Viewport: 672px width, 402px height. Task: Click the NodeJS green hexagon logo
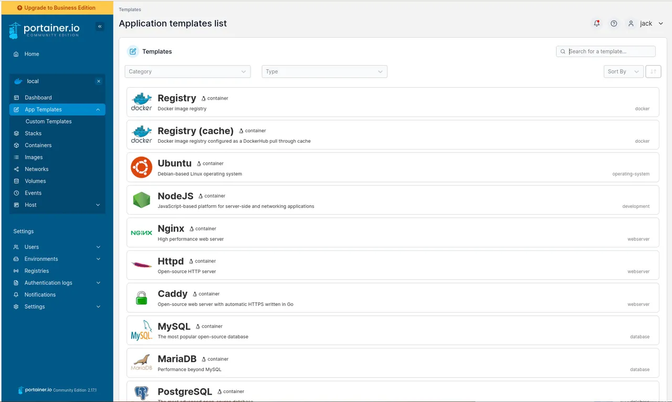[141, 200]
